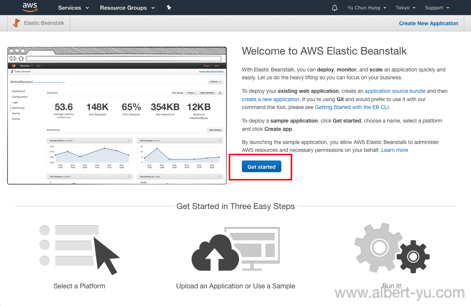This screenshot has height=306, width=471.
Task: Click the Elastic Beanstalk service icon
Action: point(17,23)
